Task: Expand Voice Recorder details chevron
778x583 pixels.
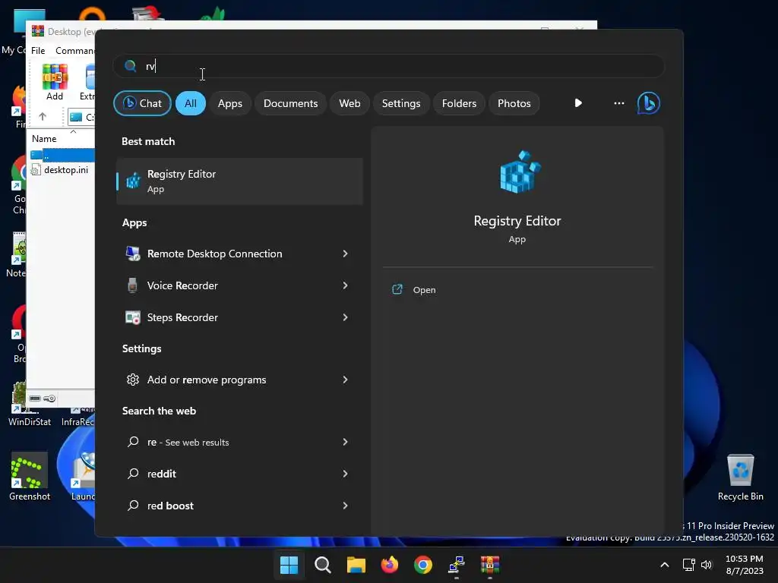Action: point(345,285)
